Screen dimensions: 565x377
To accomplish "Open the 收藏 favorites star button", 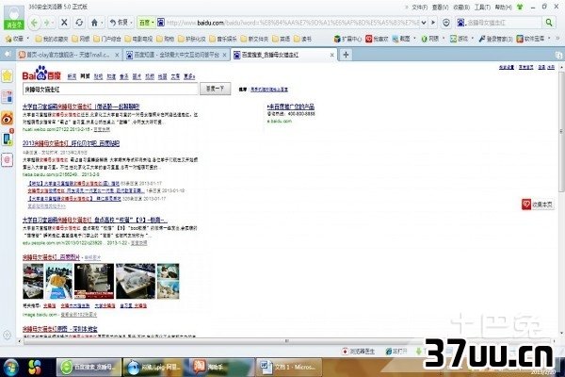I will pyautogui.click(x=15, y=39).
